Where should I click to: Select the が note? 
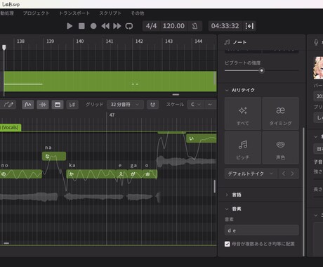135,174
